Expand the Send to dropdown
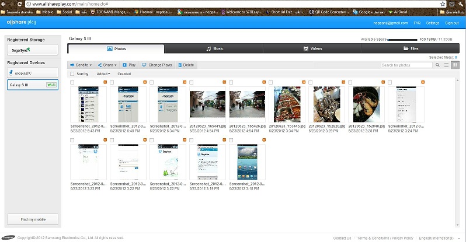This screenshot has height=242, width=466. 81,65
